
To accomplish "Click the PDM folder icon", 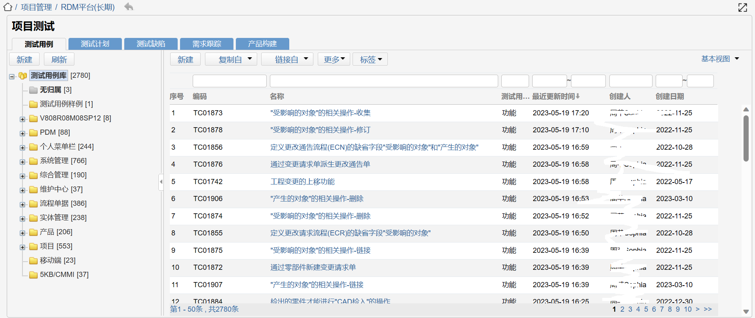I will tap(34, 133).
